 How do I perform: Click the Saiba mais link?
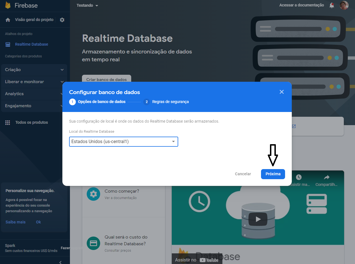pos(15,222)
